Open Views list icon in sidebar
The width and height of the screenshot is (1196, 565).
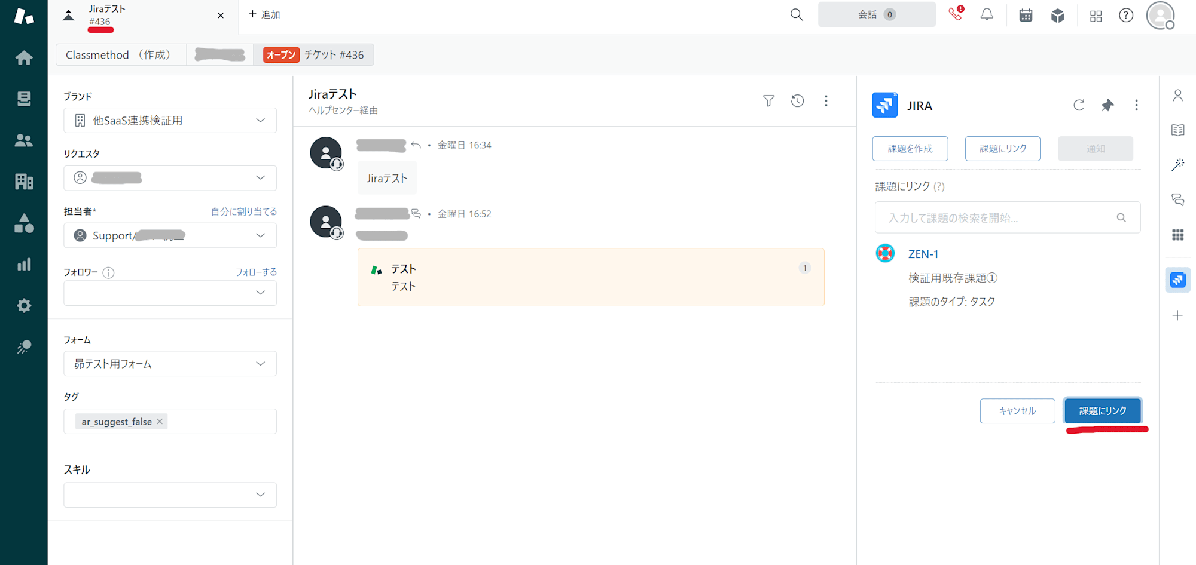pos(24,99)
